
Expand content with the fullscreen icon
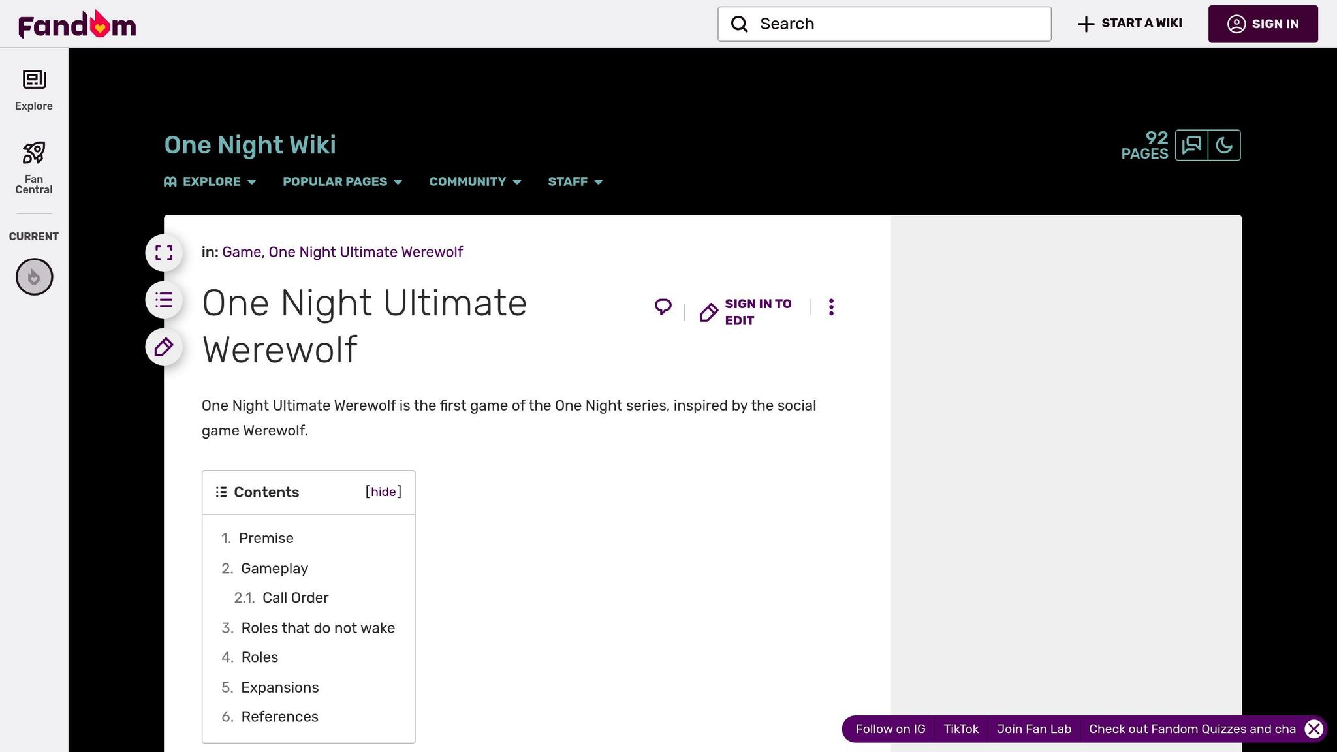(x=164, y=253)
